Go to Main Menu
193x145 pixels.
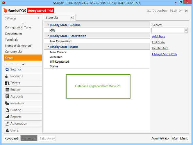pyautogui.click(x=180, y=138)
